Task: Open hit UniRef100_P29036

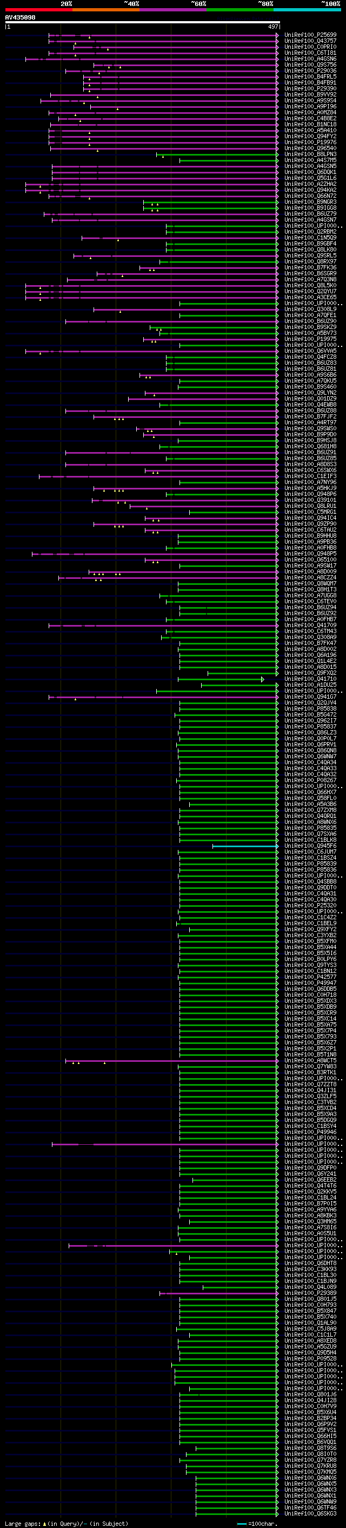Action: coord(310,70)
